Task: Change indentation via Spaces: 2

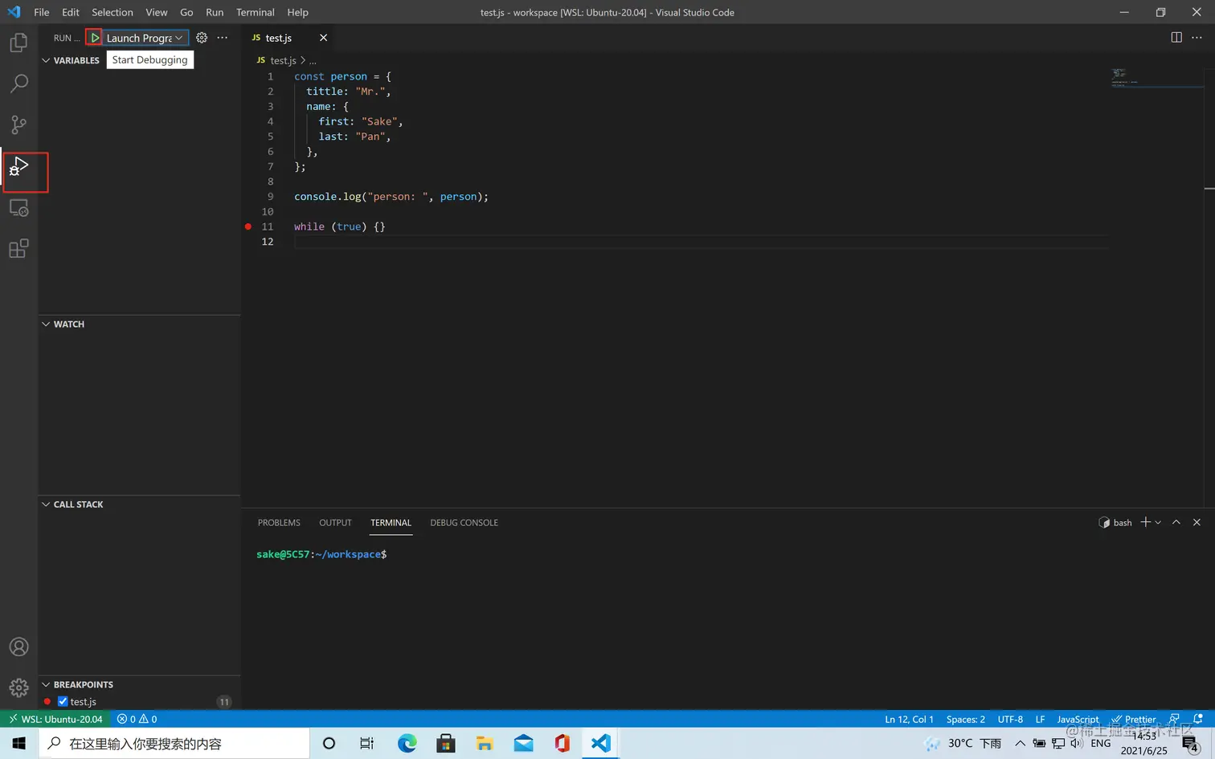Action: pyautogui.click(x=965, y=719)
